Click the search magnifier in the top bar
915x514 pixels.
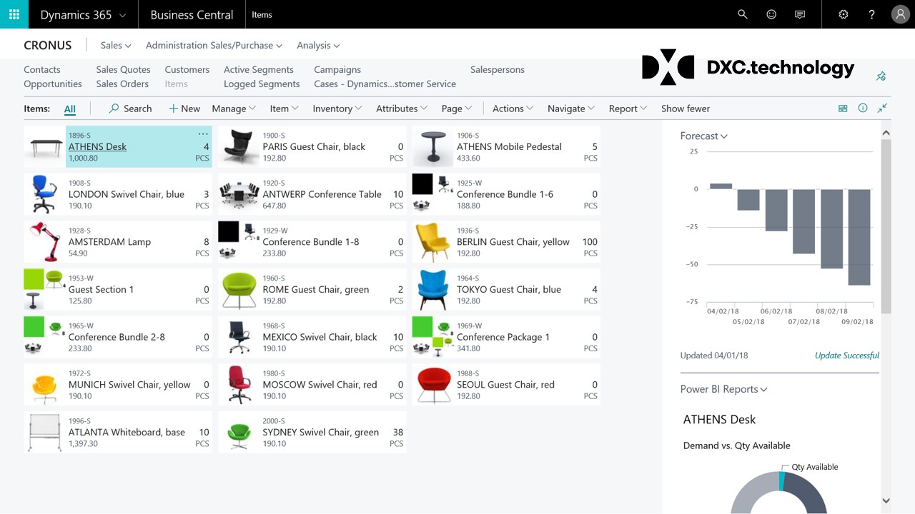743,14
